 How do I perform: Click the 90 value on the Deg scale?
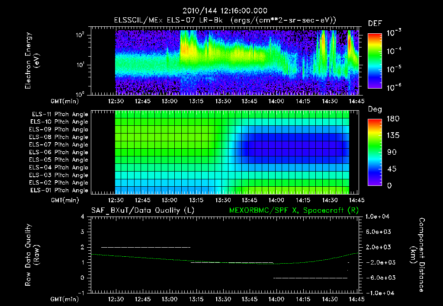[392, 153]
